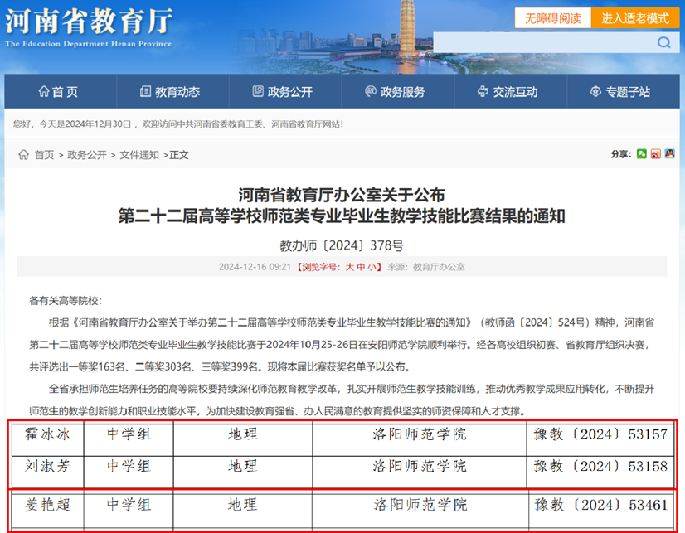685x533 pixels.
Task: Enable 无障碍阅读 accessibility reading
Action: 552,18
